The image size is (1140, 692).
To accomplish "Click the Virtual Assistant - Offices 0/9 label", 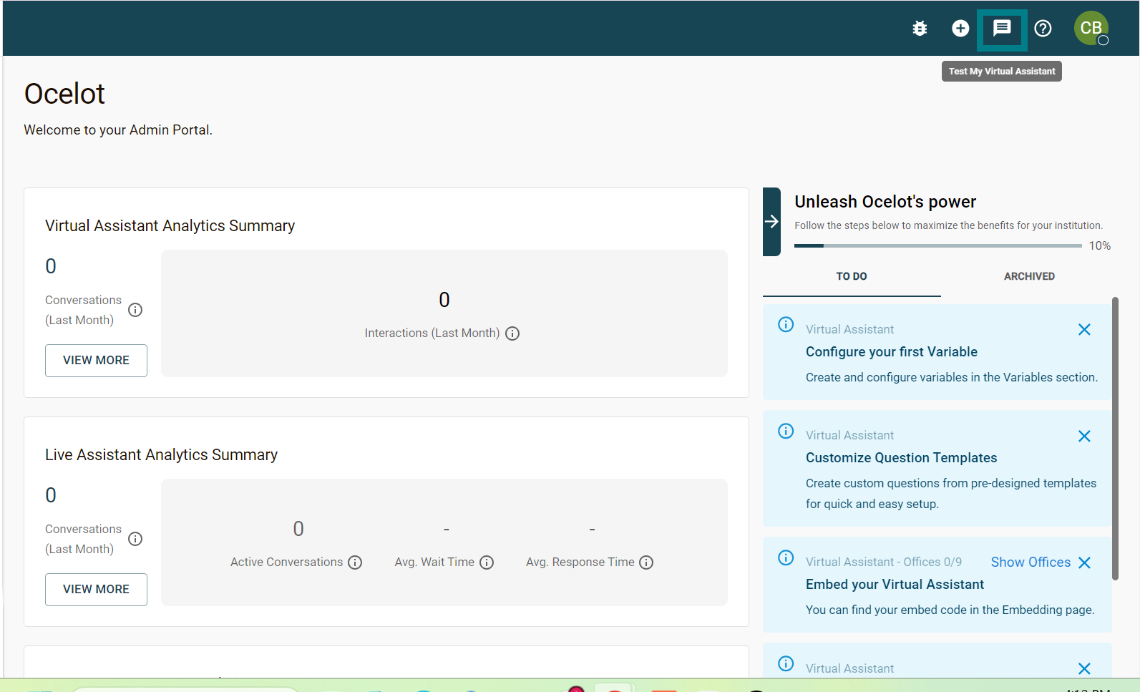I will (884, 562).
